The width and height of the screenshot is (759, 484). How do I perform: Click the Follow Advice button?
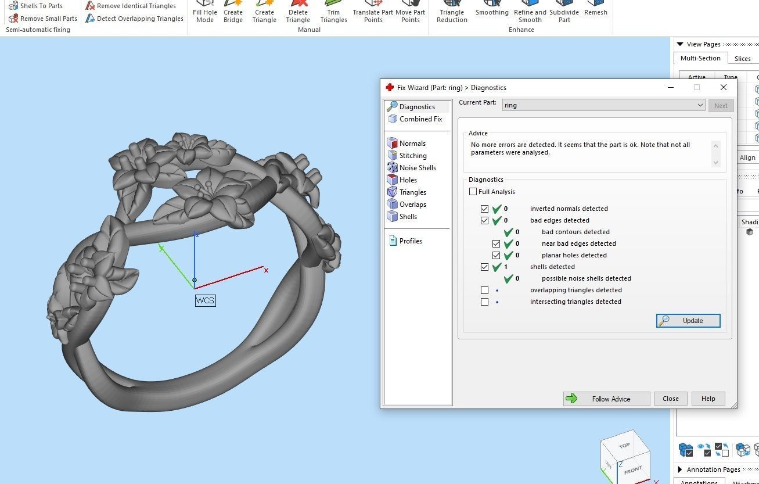(606, 399)
